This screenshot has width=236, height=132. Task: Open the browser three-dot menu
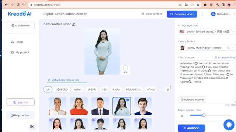click(x=235, y=5)
